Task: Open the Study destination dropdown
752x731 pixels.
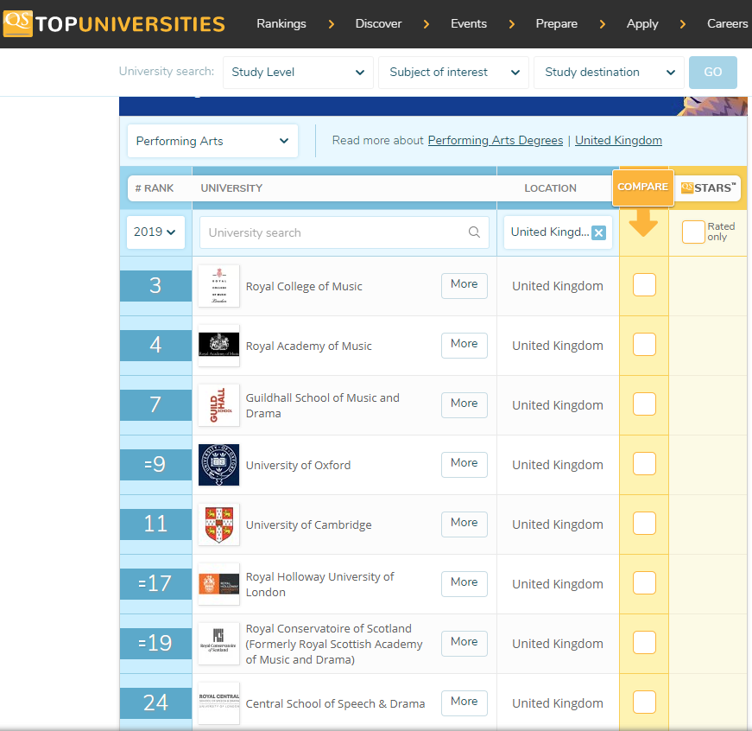Action: point(609,73)
